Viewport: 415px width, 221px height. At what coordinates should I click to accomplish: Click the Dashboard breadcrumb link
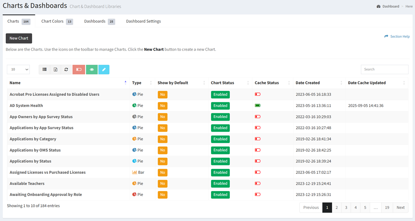[x=391, y=6]
